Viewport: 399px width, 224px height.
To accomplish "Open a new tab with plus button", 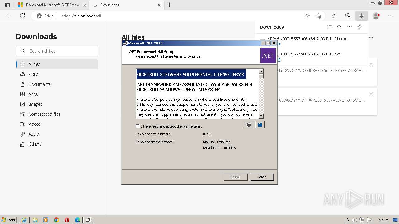I will pos(170,5).
